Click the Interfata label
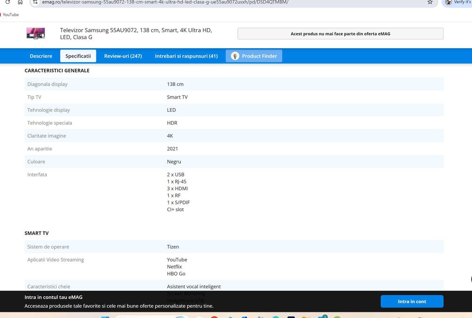This screenshot has width=472, height=318. tap(37, 175)
